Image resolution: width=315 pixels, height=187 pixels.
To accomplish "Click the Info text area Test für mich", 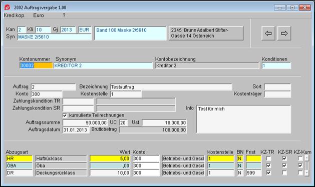I will click(243, 119).
